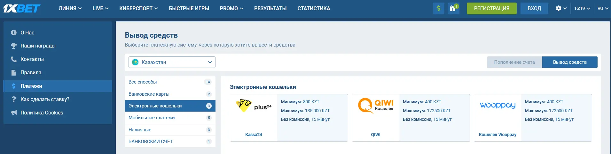The width and height of the screenshot is (611, 154).
Task: Select Электронные кошельки category
Action: click(x=170, y=106)
